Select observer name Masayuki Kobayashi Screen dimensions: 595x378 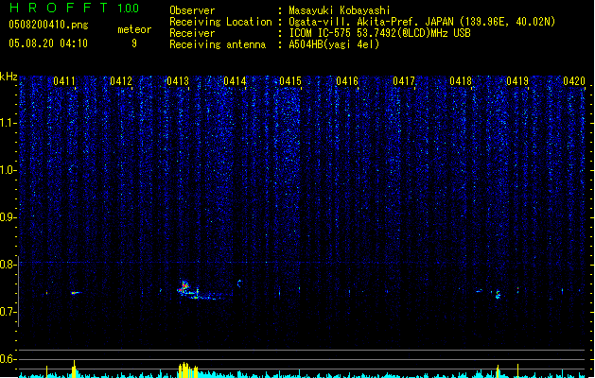coord(340,10)
